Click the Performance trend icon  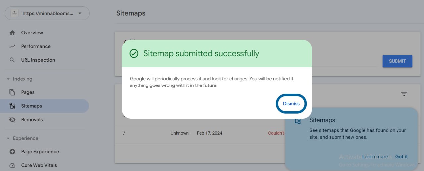click(x=12, y=46)
